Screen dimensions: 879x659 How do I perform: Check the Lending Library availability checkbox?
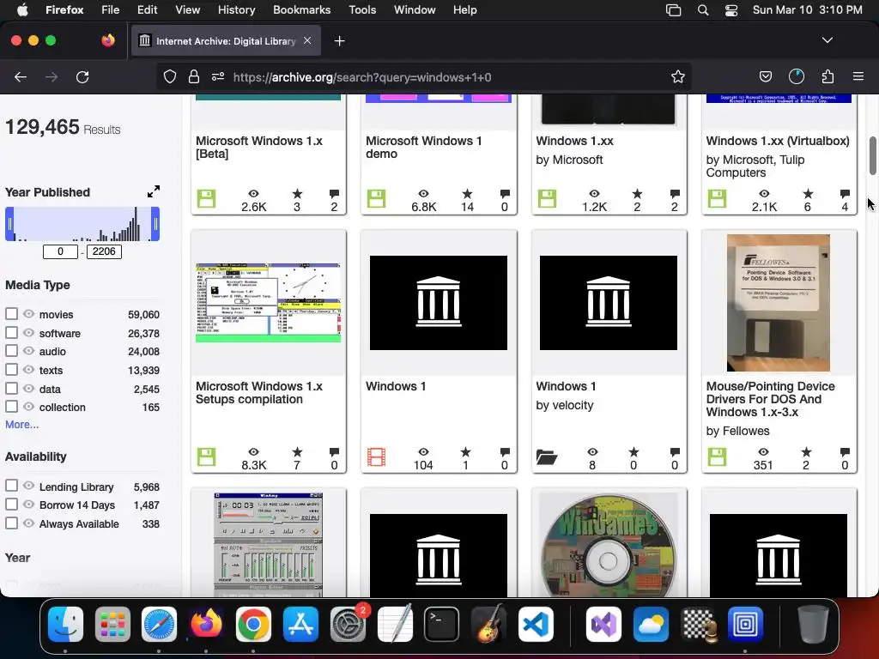point(11,486)
